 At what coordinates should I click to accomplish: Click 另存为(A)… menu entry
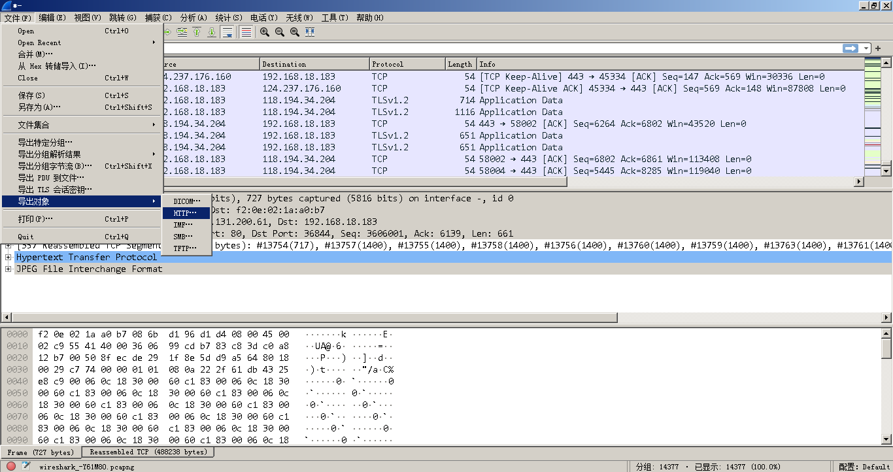pyautogui.click(x=82, y=107)
